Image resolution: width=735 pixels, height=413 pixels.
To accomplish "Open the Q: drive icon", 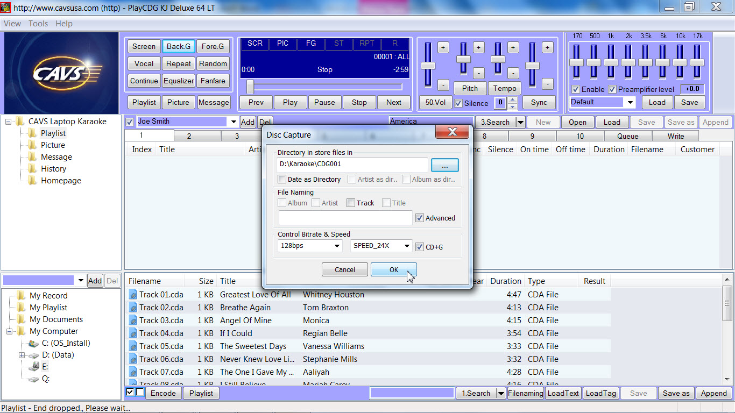I will (34, 379).
